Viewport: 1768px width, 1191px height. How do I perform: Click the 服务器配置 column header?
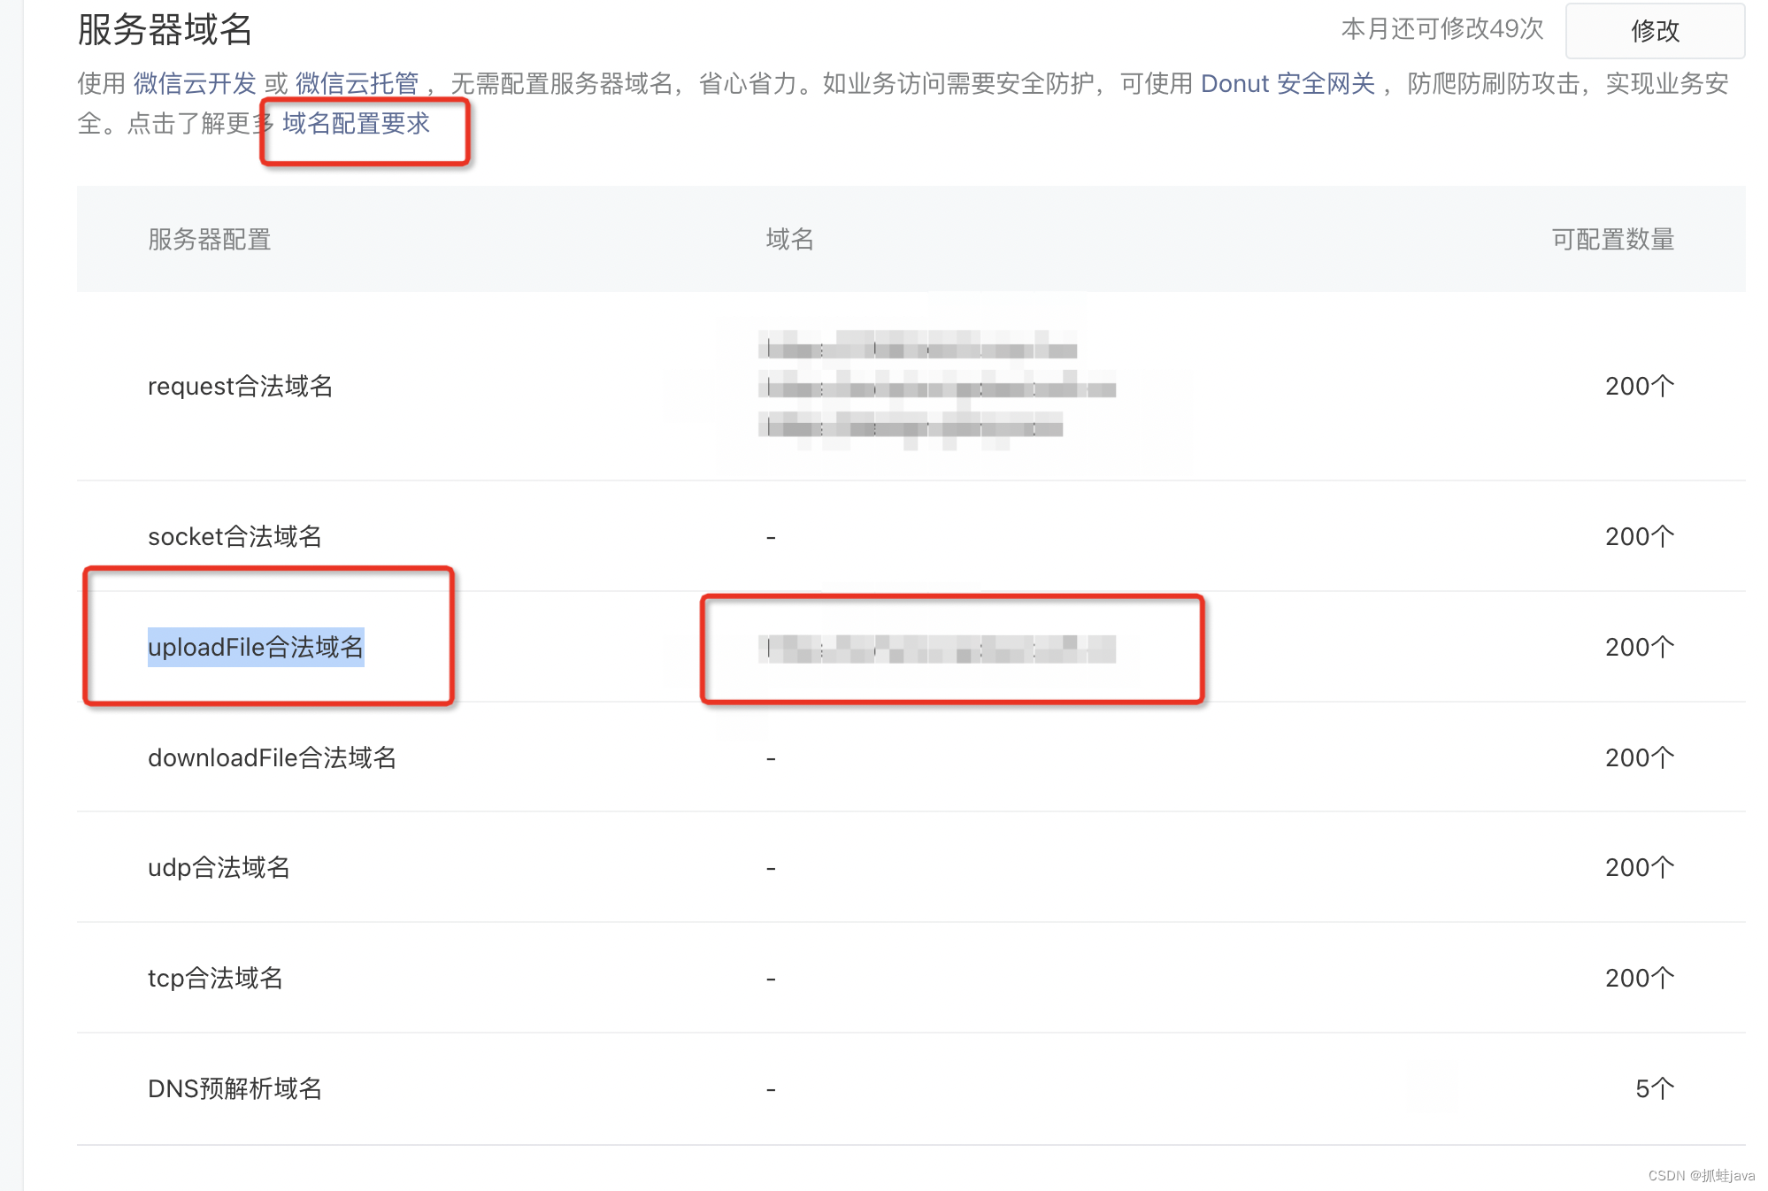[210, 240]
